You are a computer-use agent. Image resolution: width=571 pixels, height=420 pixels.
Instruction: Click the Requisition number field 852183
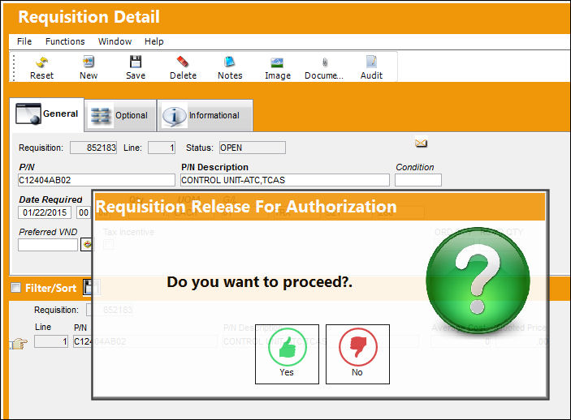point(93,148)
